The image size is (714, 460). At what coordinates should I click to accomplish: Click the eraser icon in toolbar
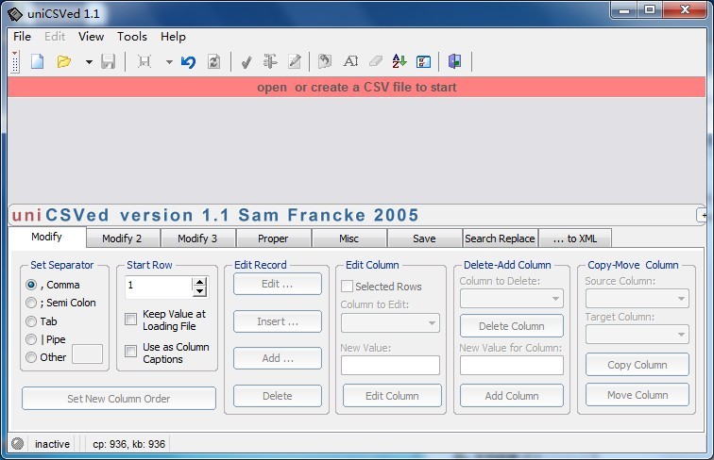tap(375, 62)
